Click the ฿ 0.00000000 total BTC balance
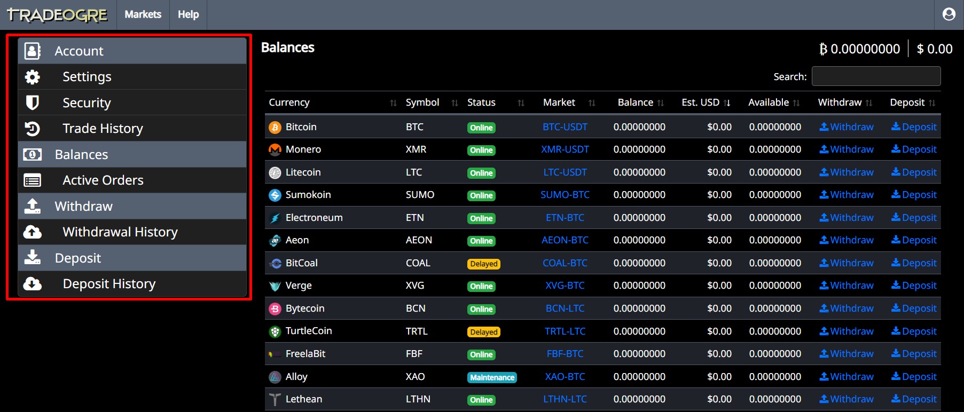This screenshot has height=412, width=964. point(860,49)
